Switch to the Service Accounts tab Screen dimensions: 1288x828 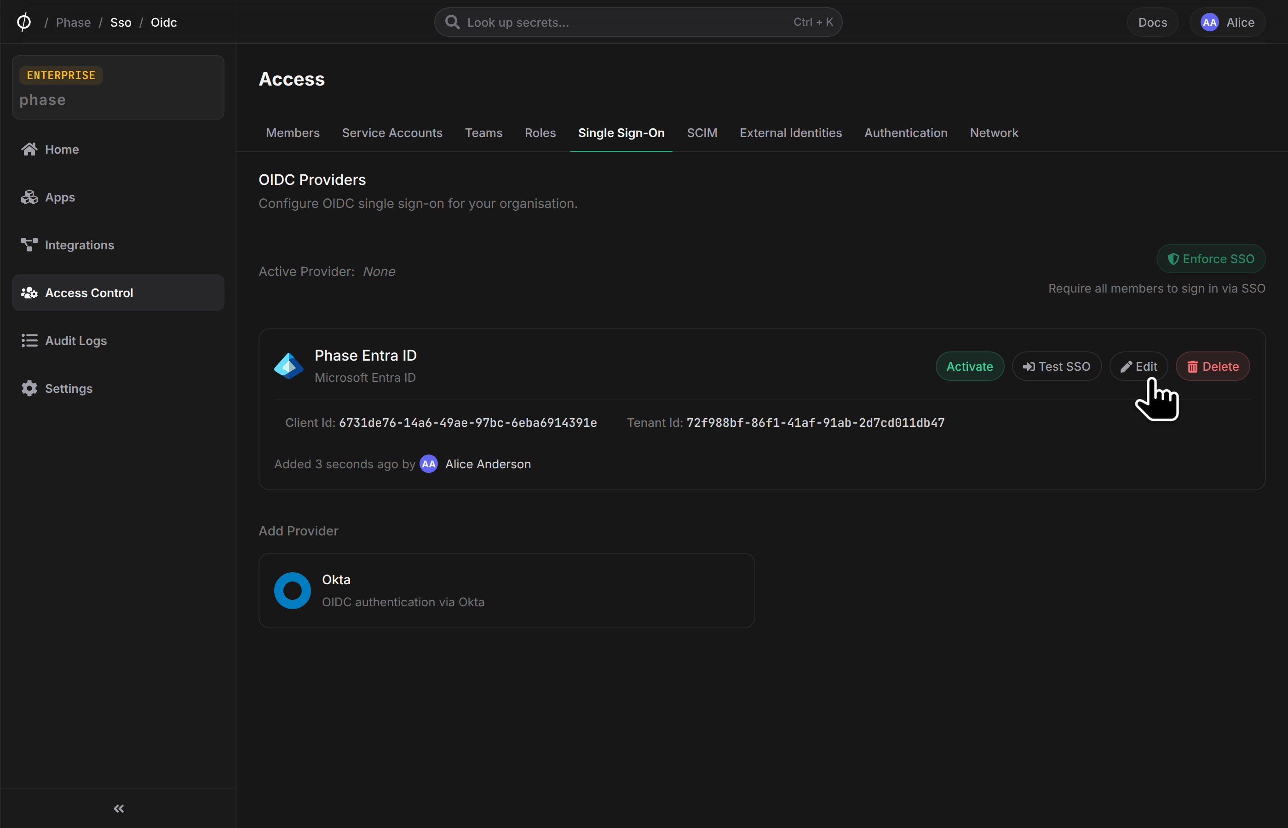pos(392,133)
